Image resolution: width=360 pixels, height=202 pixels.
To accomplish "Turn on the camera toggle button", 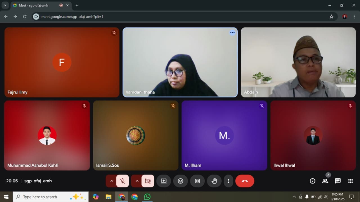I will point(148,181).
